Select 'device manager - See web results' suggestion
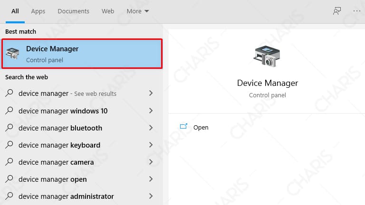Screen dimensions: 365x205 pyautogui.click(x=81, y=93)
